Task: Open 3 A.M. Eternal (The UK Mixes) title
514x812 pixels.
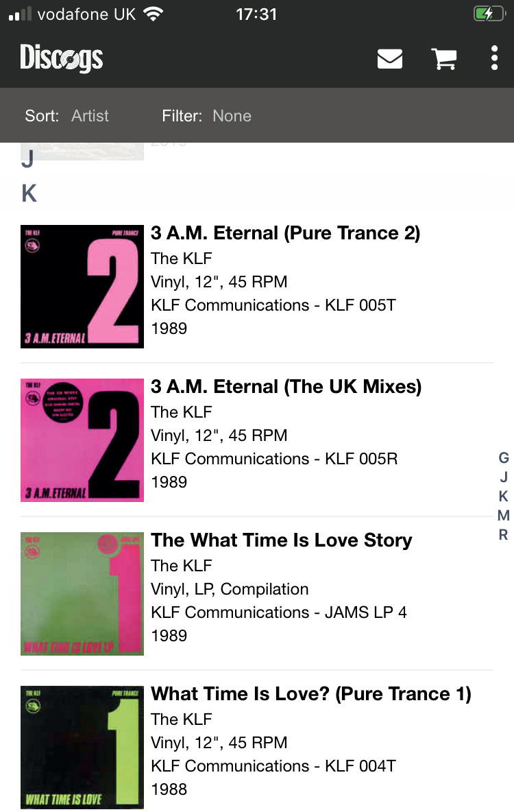Action: pyautogui.click(x=286, y=387)
